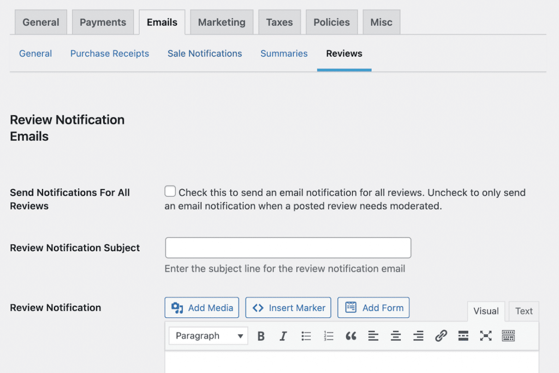Insert a hyperlink in the editor
Screen dimensions: 559x373
tap(440, 335)
